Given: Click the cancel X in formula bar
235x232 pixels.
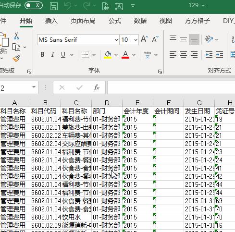Looking at the screenshot, I should pyautogui.click(x=62, y=87).
